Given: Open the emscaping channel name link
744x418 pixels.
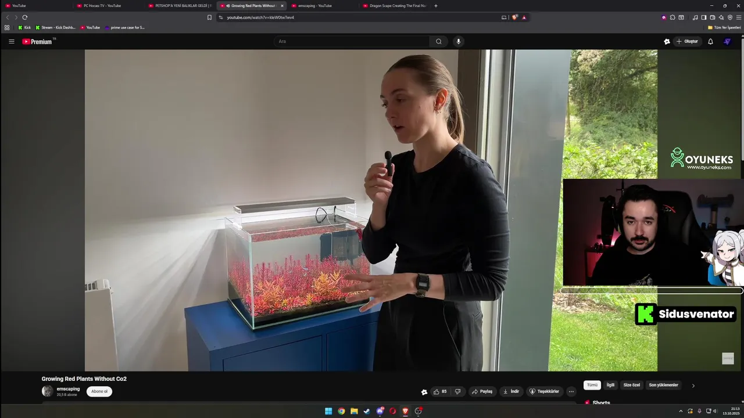Looking at the screenshot, I should [68, 389].
